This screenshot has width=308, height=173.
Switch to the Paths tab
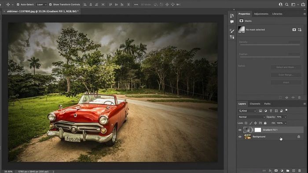click(267, 104)
